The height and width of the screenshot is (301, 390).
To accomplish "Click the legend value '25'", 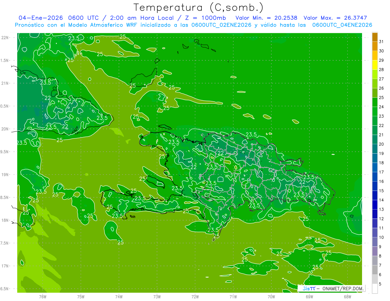I will coord(381,97).
